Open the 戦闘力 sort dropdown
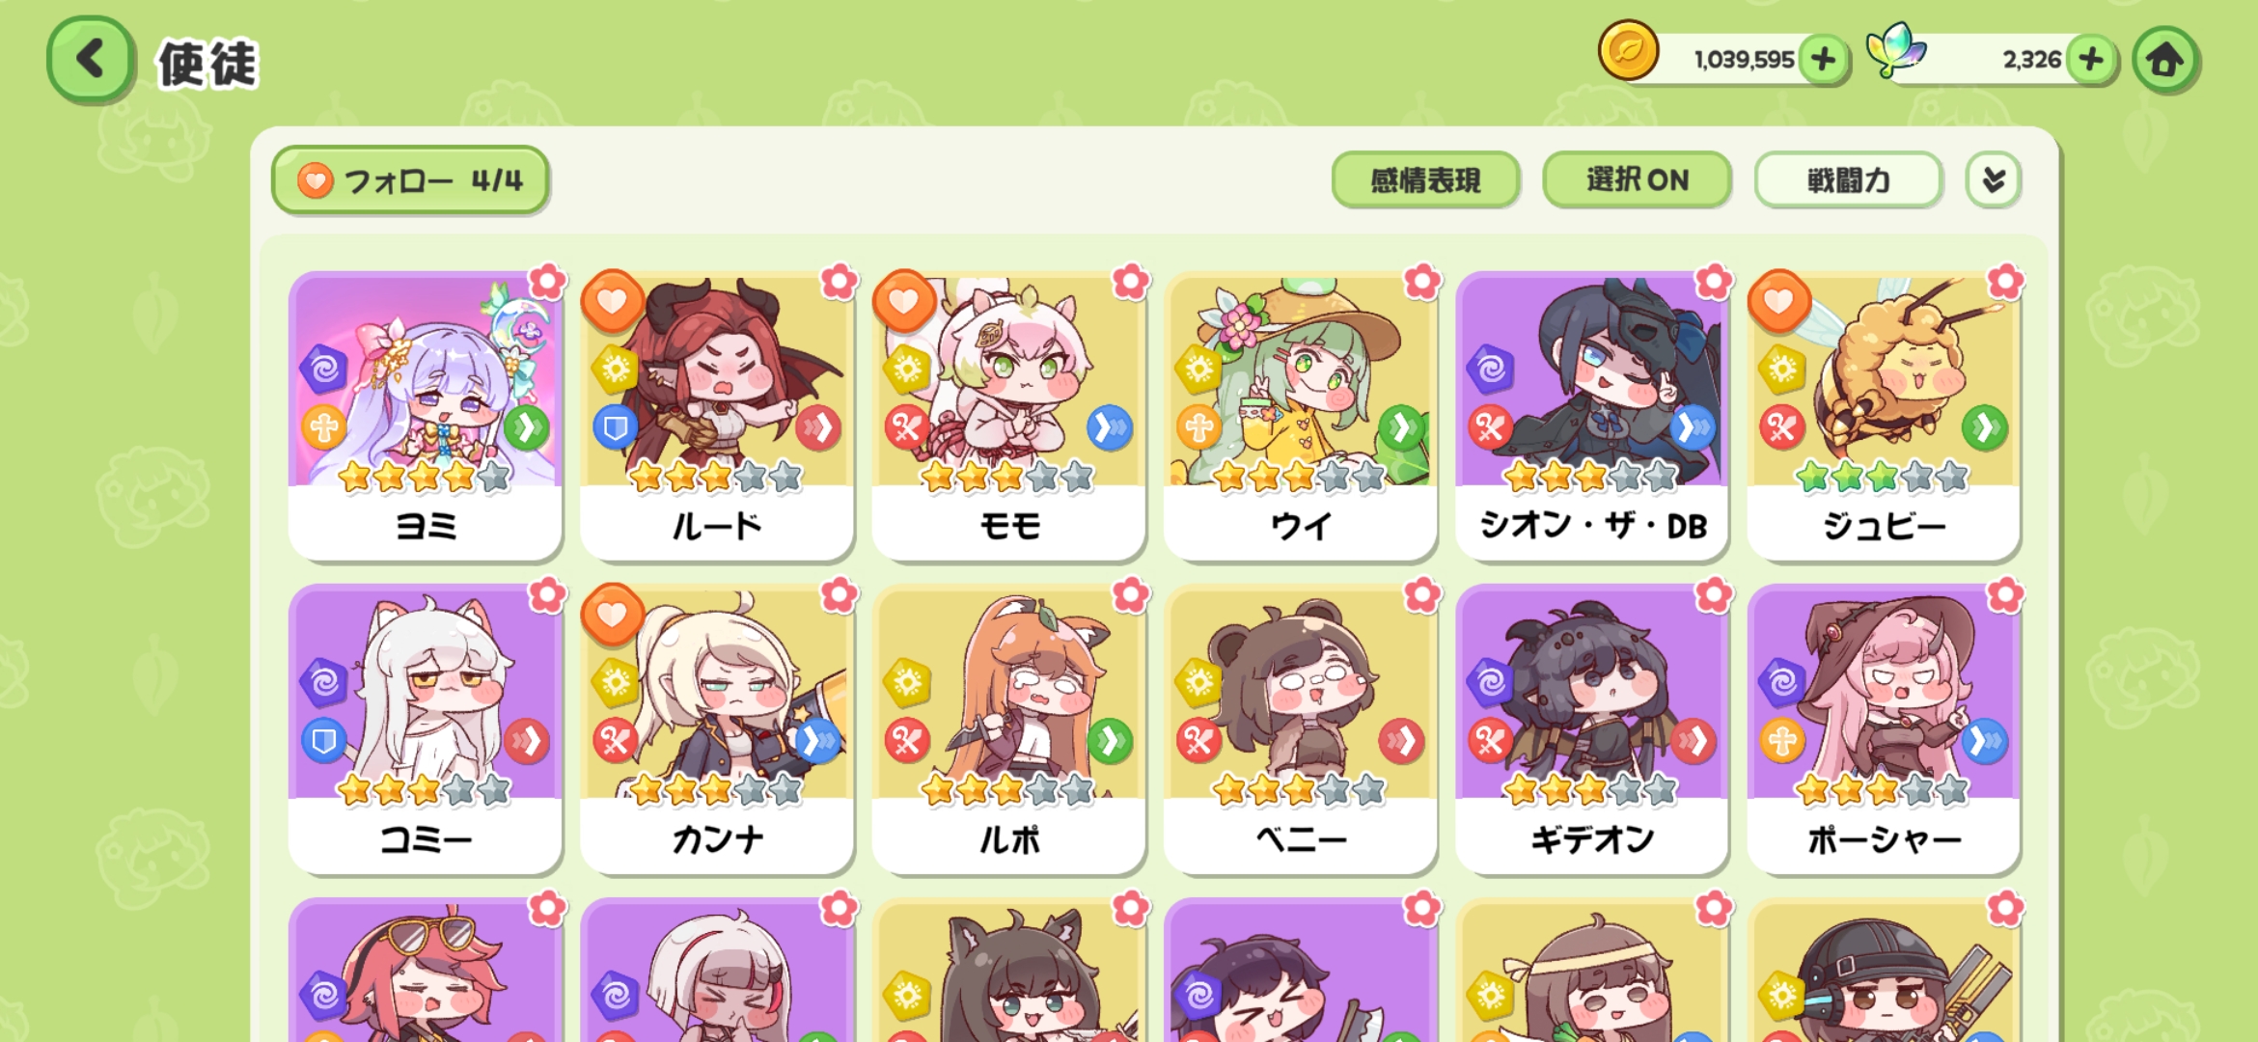This screenshot has width=2258, height=1042. [x=1848, y=179]
